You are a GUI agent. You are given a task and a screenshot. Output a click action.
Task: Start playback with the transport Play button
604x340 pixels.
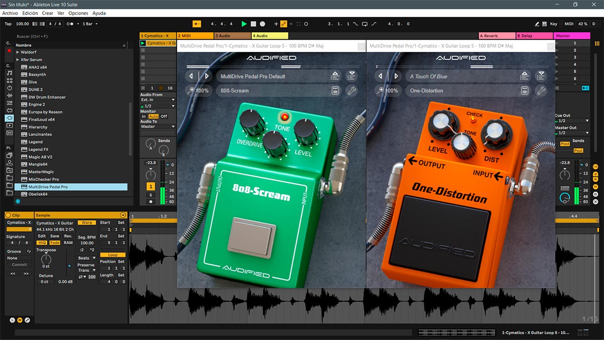244,24
